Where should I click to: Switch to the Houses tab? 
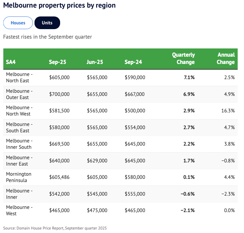[x=18, y=23]
